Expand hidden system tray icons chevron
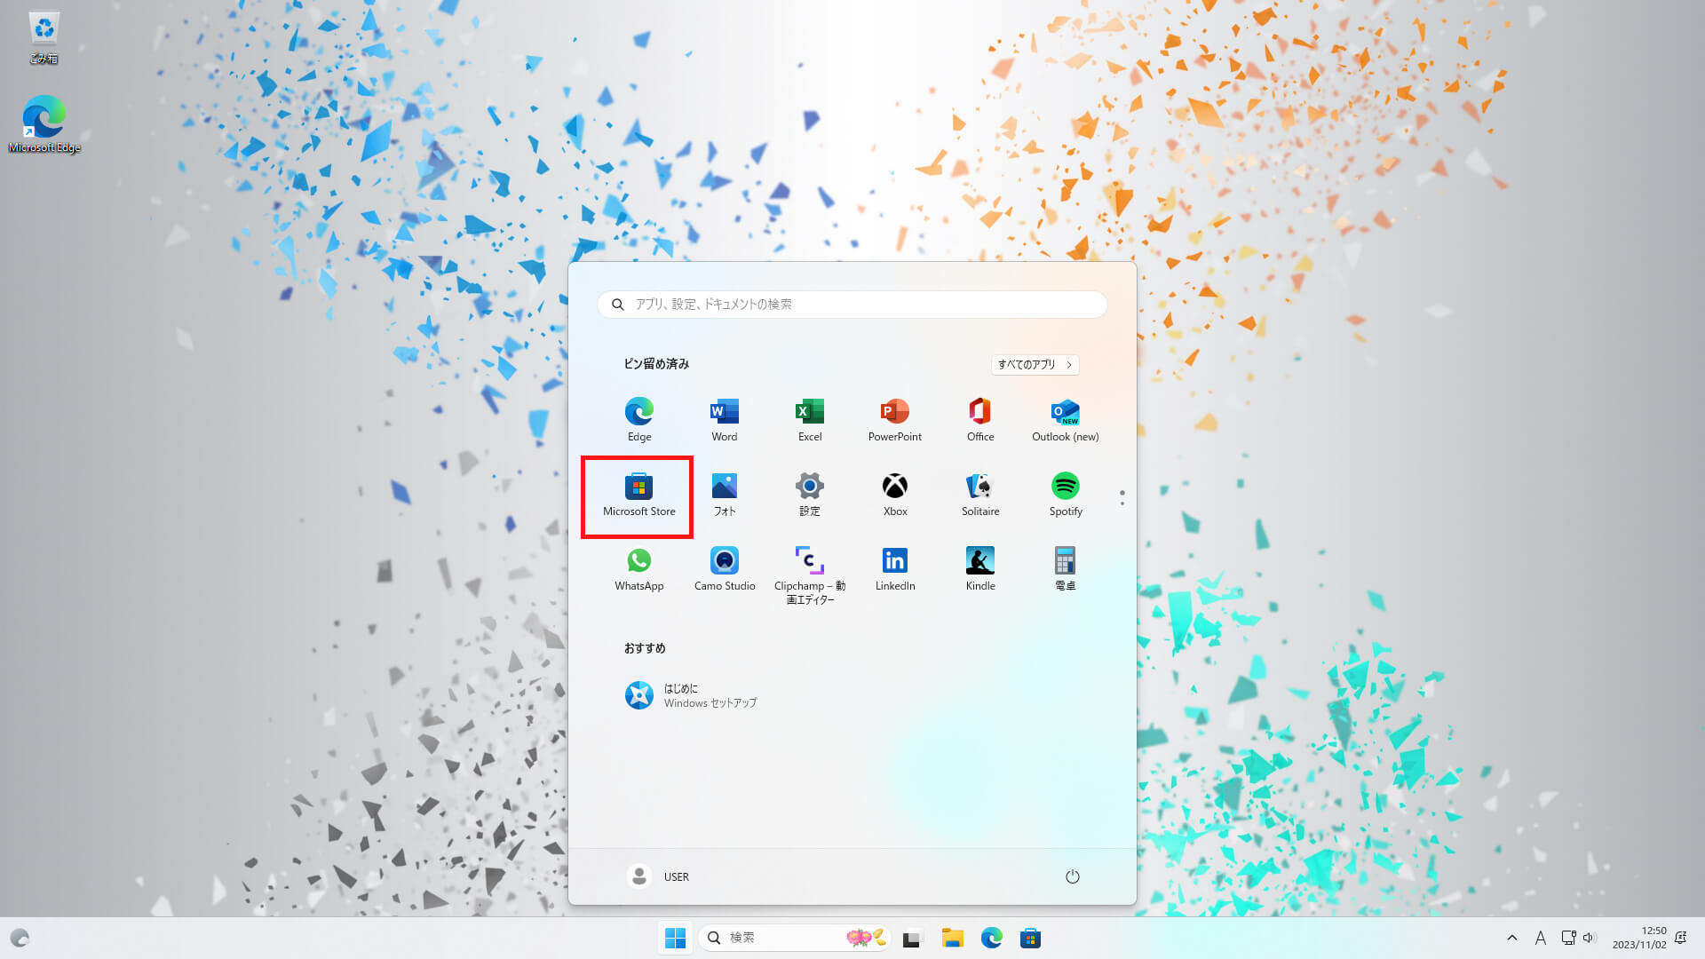 [x=1511, y=938]
